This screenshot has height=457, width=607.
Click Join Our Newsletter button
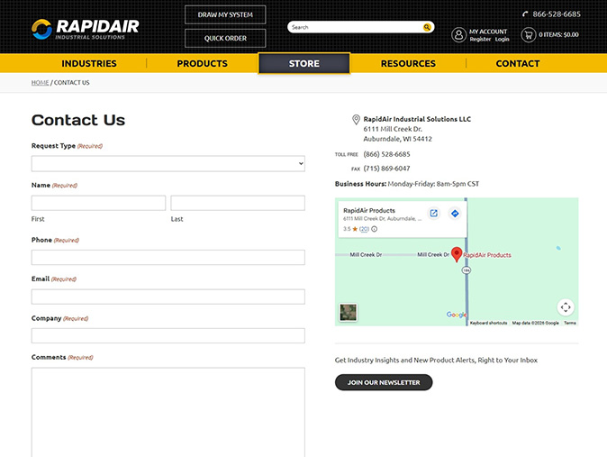click(384, 382)
